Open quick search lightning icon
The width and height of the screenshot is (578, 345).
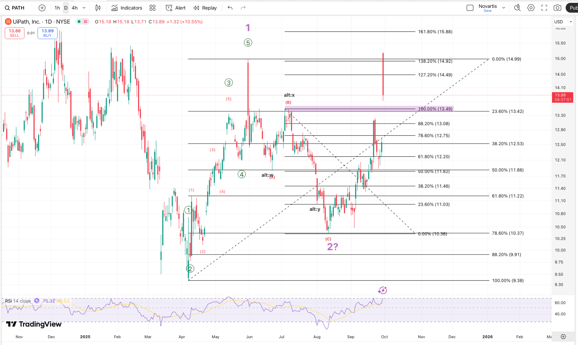point(517,8)
